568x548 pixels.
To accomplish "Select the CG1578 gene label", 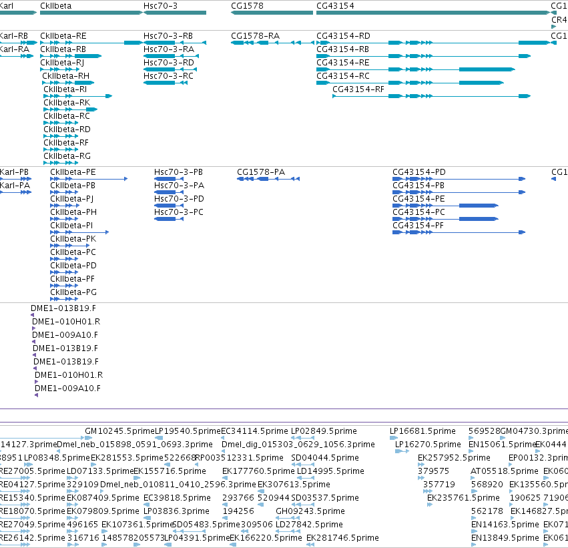I will [x=247, y=6].
